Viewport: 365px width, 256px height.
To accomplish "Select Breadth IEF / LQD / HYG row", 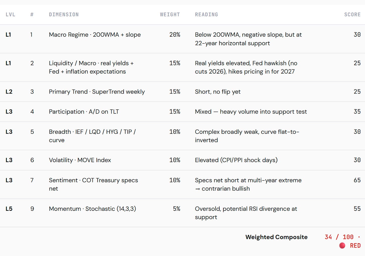I will click(x=182, y=136).
